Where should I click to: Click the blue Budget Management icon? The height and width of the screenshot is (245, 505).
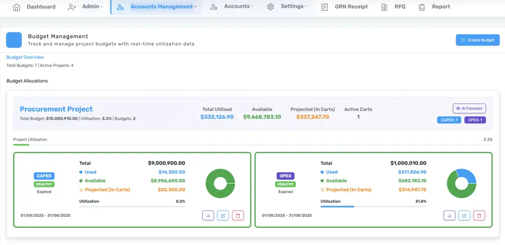pos(14,40)
